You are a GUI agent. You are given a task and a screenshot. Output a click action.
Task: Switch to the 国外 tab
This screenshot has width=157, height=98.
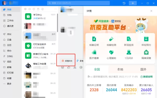click(x=143, y=70)
